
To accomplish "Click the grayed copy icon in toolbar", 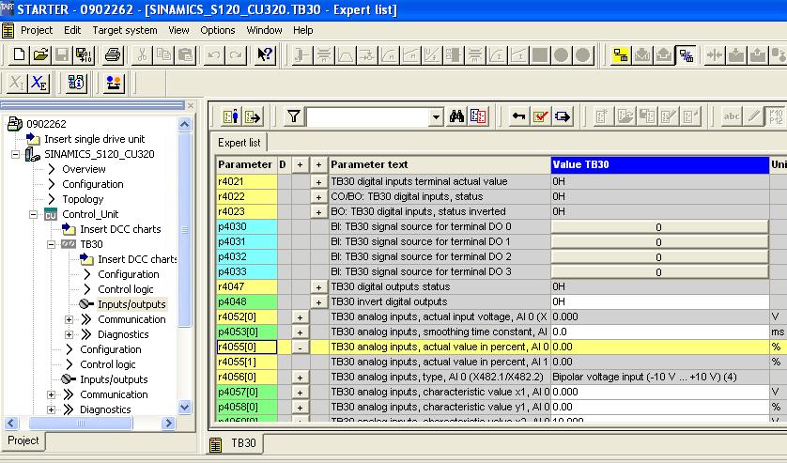I will pyautogui.click(x=163, y=54).
